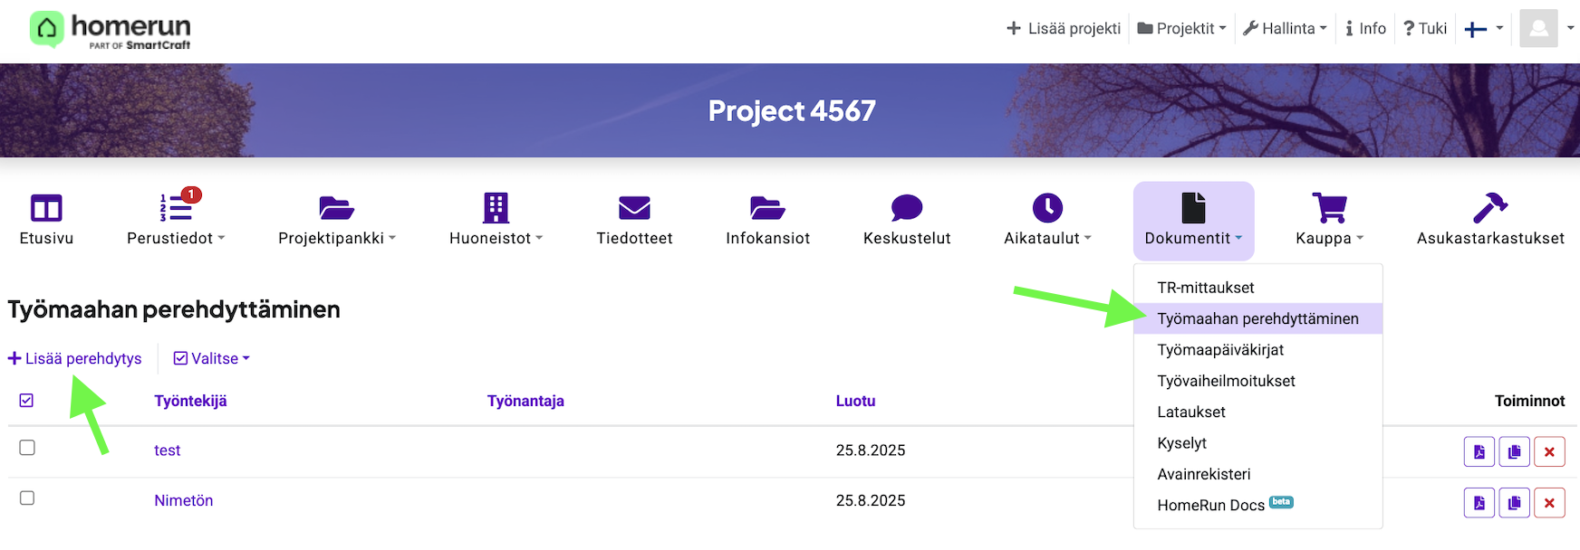Screen dimensions: 1580x550
Task: Click the PDF export icon for the test row
Action: 1479,451
